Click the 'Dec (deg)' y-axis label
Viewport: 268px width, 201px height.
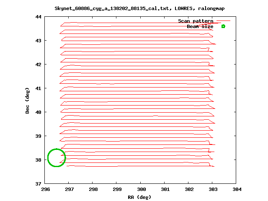pyautogui.click(x=27, y=100)
